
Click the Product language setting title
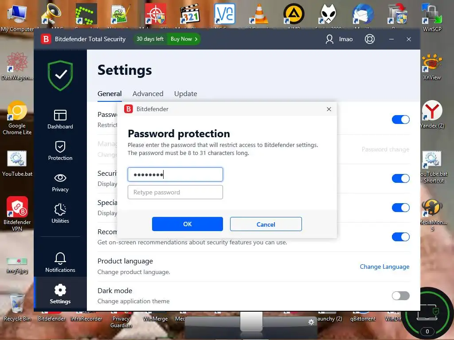125,261
